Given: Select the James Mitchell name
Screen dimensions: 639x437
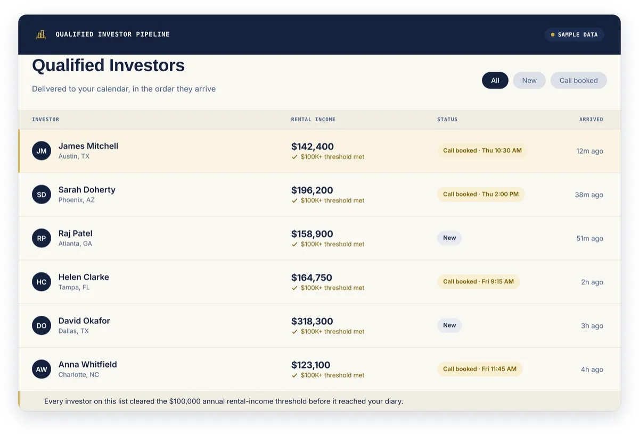Looking at the screenshot, I should pos(88,146).
